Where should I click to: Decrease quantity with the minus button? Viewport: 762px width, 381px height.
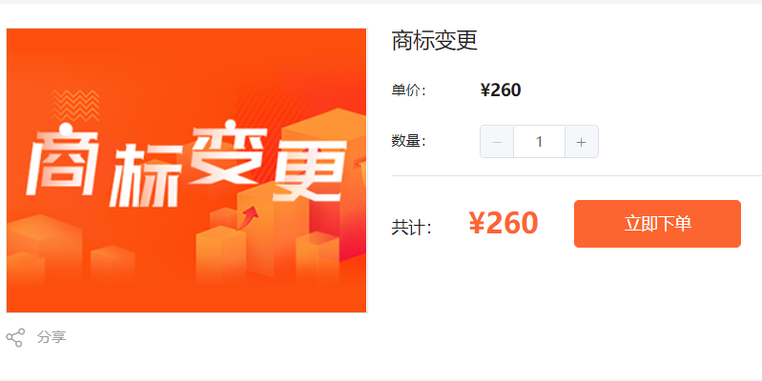click(497, 142)
